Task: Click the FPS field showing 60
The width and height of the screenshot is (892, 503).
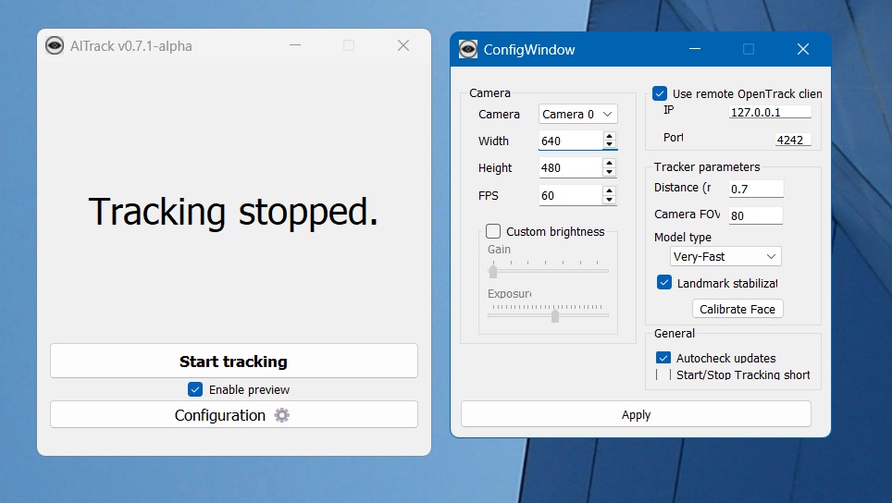Action: point(570,195)
